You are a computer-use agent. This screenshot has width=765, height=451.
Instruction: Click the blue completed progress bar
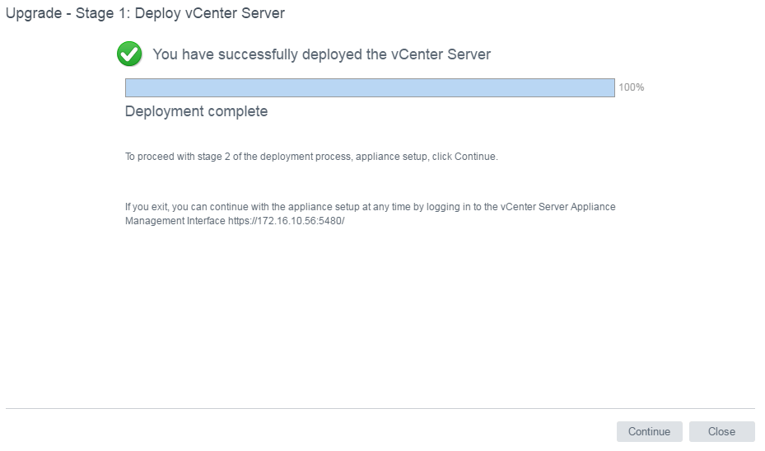point(370,87)
